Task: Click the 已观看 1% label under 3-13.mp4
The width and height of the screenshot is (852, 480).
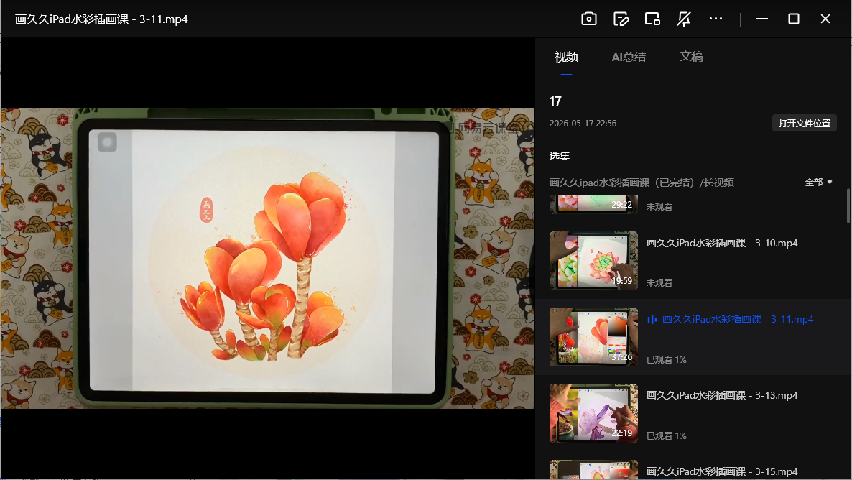Action: 666,435
